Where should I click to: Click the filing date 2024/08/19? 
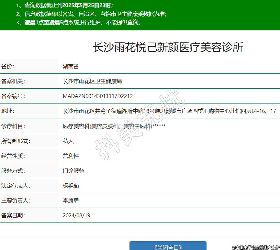coord(76,215)
